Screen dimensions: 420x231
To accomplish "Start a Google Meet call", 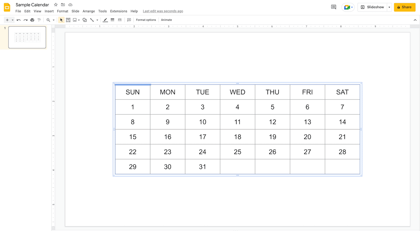I will coord(348,7).
